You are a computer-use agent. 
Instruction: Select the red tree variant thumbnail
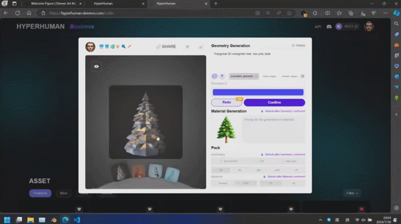138,171
